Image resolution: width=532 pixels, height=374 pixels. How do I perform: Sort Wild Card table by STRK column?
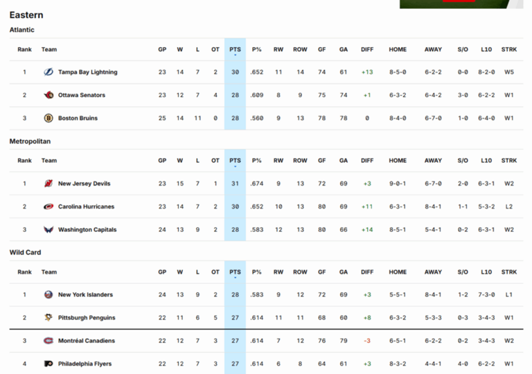pyautogui.click(x=509, y=272)
